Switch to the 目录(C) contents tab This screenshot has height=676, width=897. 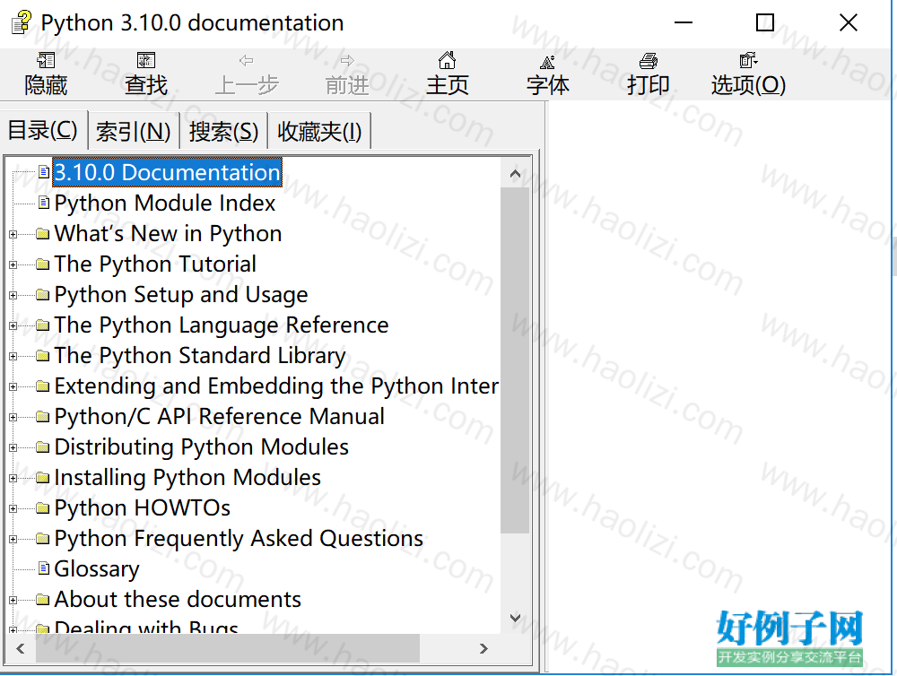[x=43, y=130]
